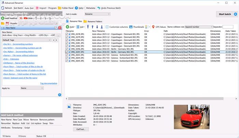
Task: Click the Separator input field
Action: [x=228, y=27]
